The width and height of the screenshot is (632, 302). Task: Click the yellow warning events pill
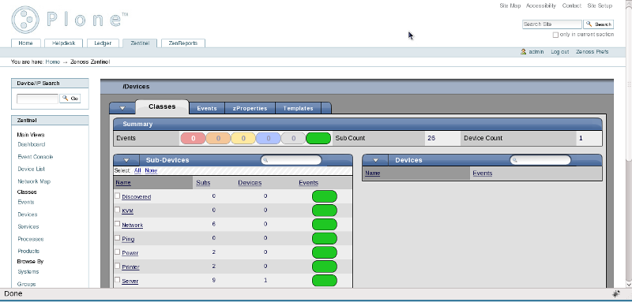coord(243,138)
